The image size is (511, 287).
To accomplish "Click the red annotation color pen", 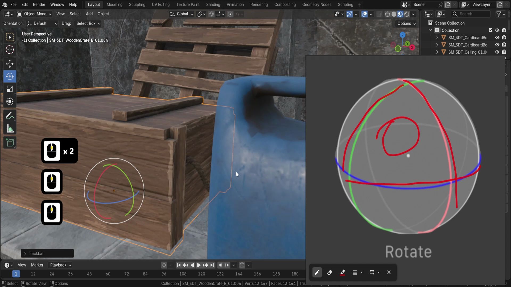I will tap(342, 272).
